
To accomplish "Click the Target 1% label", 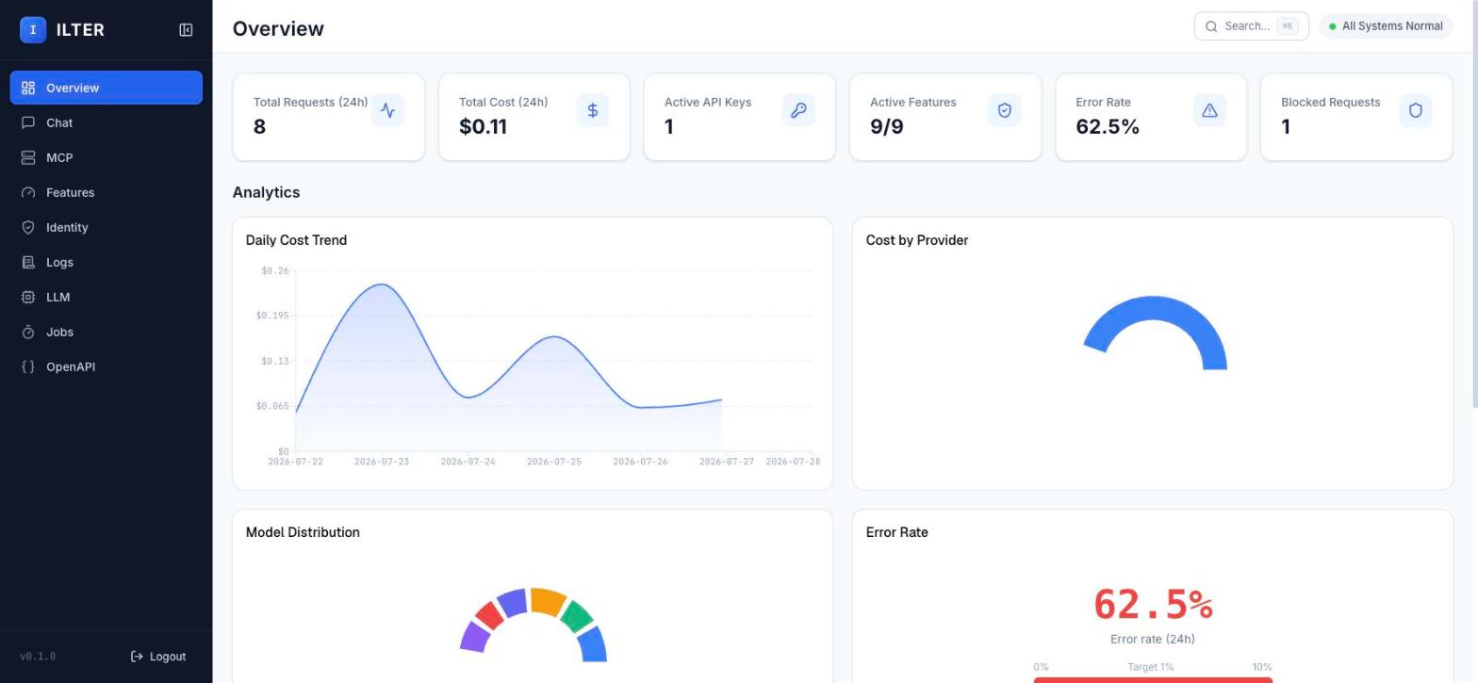I will click(1150, 667).
